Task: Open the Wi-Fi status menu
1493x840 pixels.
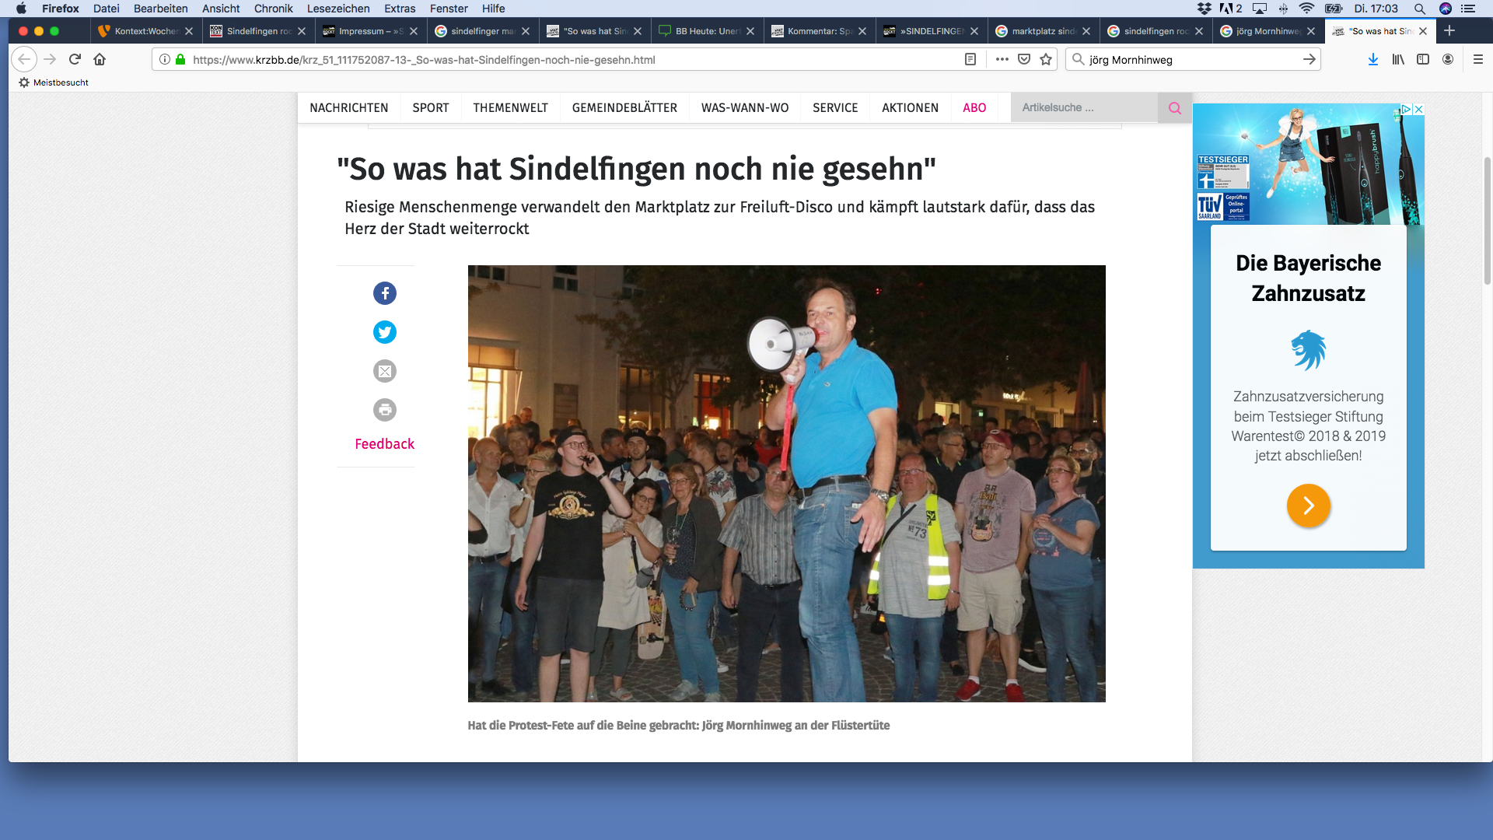Action: coord(1307,9)
